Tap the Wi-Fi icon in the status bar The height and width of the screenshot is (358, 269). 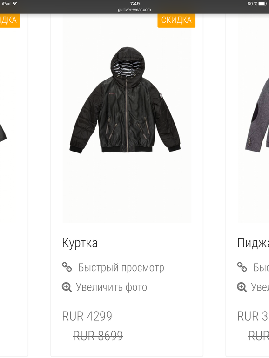coord(15,3)
